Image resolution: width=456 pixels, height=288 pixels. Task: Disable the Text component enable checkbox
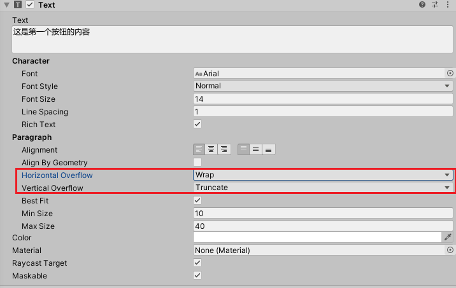pyautogui.click(x=30, y=4)
